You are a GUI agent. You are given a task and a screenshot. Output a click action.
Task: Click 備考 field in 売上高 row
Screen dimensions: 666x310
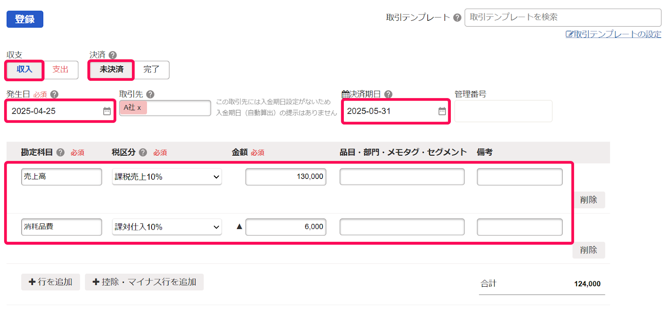tap(519, 177)
